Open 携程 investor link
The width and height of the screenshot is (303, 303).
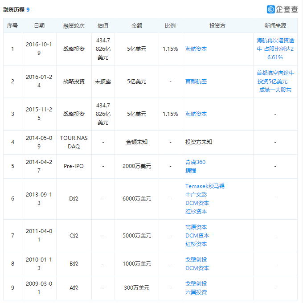(x=191, y=170)
